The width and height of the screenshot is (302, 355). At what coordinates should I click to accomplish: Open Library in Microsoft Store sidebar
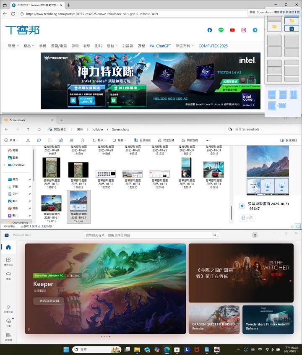(8, 337)
